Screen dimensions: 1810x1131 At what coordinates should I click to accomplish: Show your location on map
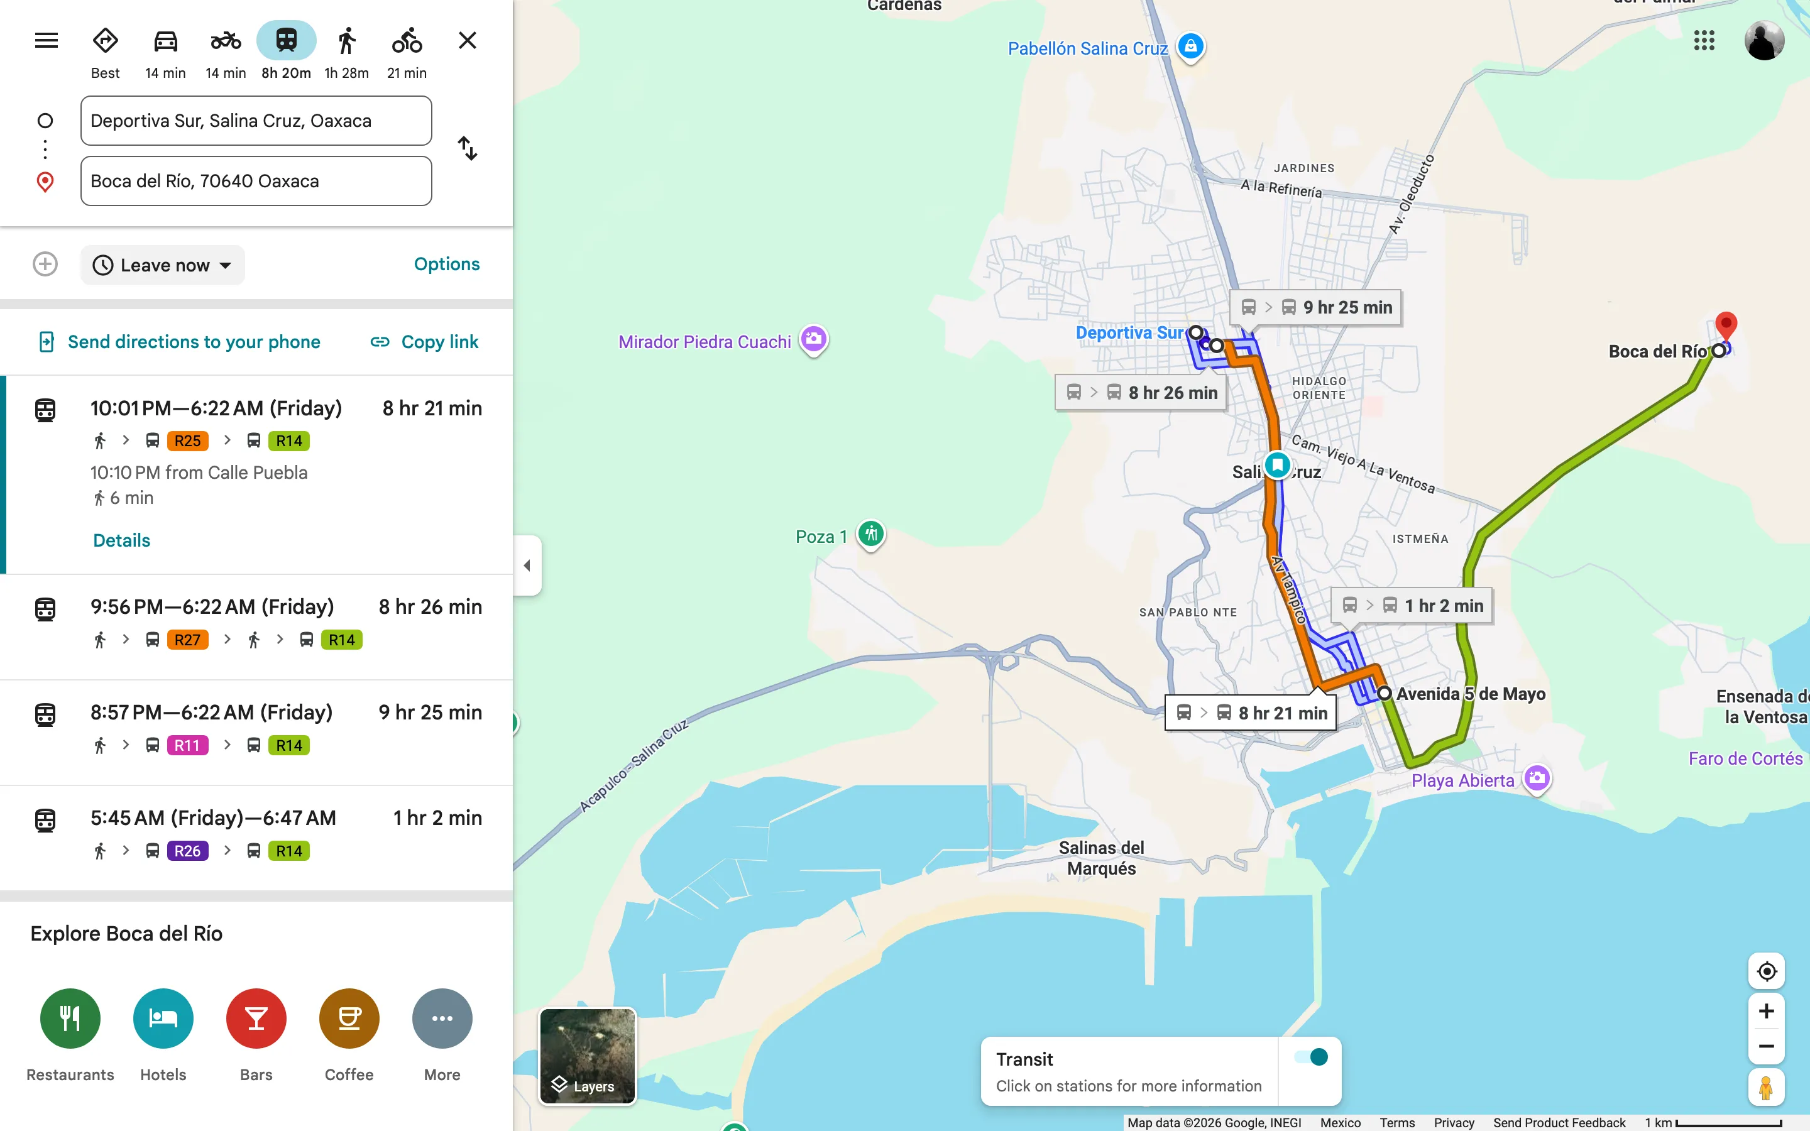pos(1767,971)
